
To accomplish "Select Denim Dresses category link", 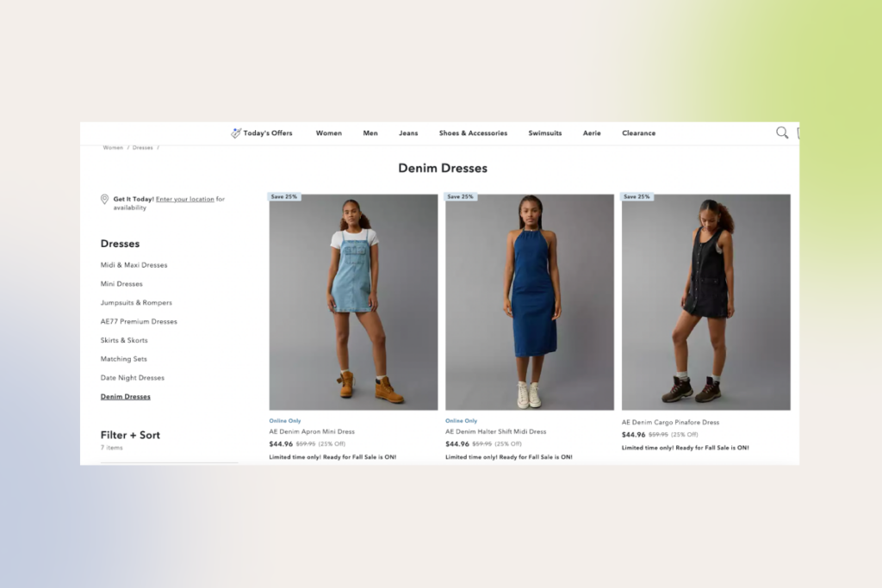I will (126, 396).
